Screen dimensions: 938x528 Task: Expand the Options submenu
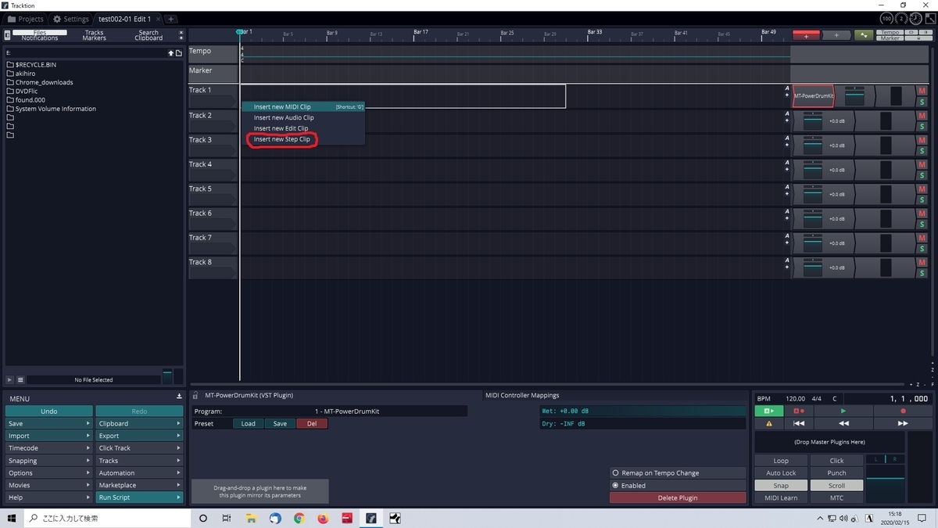point(48,473)
